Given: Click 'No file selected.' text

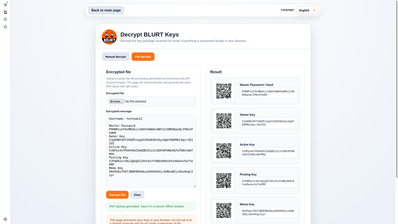Looking at the screenshot, I should [x=136, y=102].
